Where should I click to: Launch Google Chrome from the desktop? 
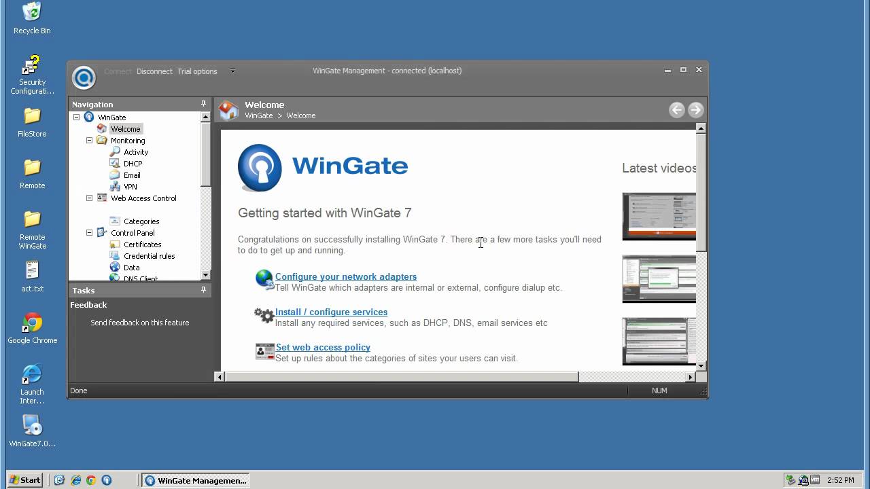click(x=32, y=329)
